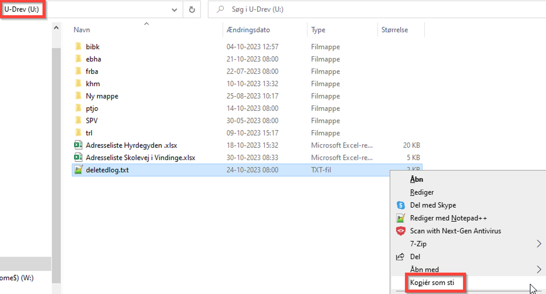This screenshot has height=294, width=546.
Task: Click the bibk folder icon
Action: click(x=78, y=47)
